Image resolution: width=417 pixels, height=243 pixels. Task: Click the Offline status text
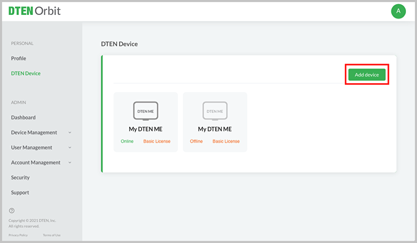[x=196, y=141]
